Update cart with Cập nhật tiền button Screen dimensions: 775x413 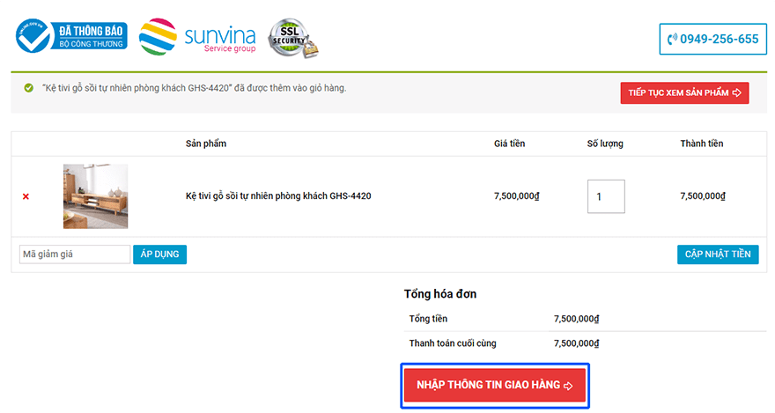[718, 254]
